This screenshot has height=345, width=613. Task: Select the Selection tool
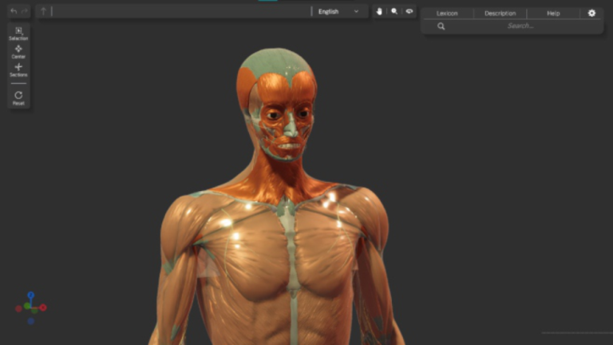[18, 33]
